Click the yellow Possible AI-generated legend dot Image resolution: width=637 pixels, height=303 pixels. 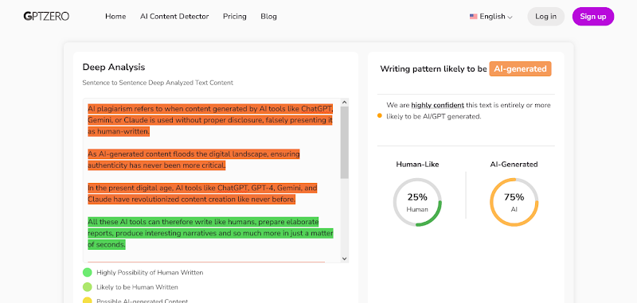(x=88, y=301)
